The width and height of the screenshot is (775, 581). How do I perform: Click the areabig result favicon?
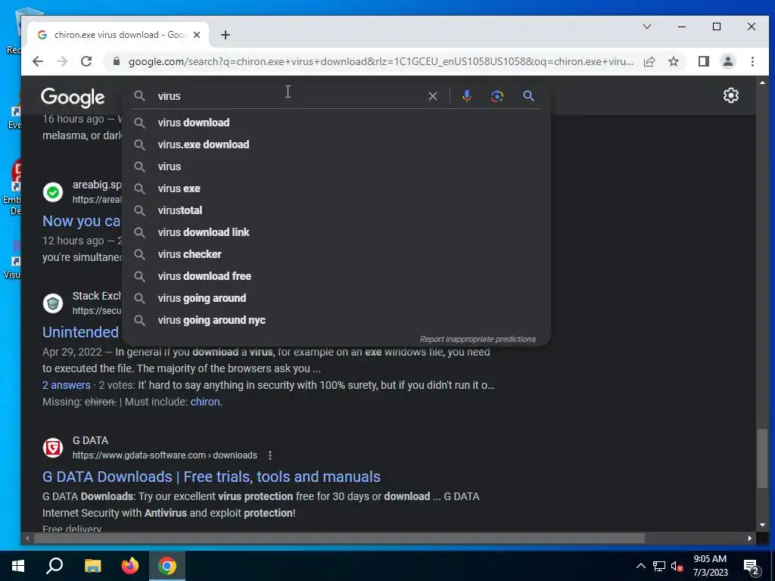53,191
